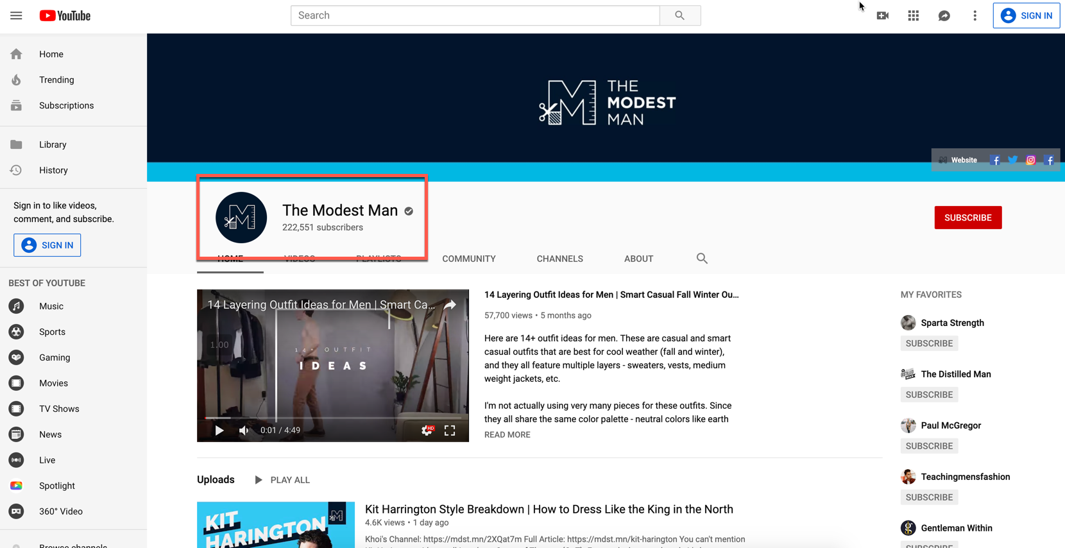This screenshot has width=1065, height=548.
Task: Click the Uploads section heading
Action: [x=216, y=480]
